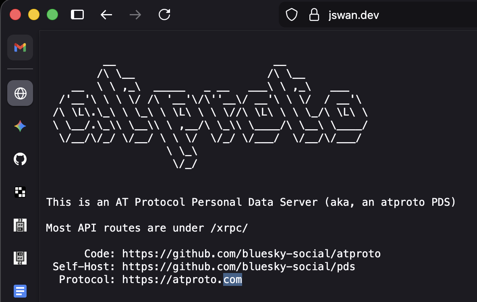Open the shield privacy report icon
Image resolution: width=477 pixels, height=302 pixels.
291,15
